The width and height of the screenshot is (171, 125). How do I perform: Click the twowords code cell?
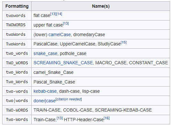click(16, 16)
